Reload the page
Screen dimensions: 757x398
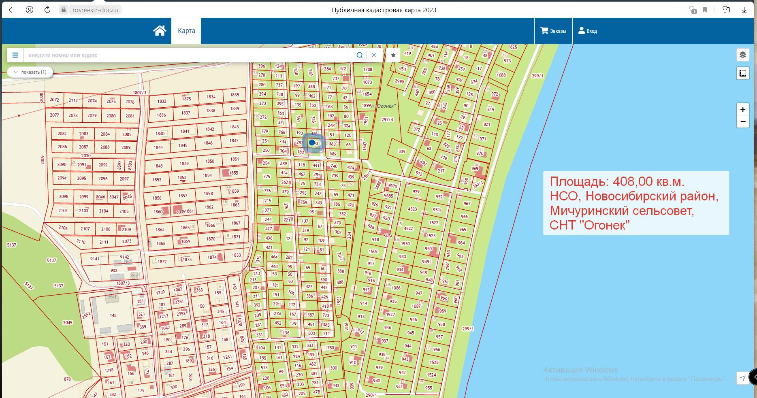pyautogui.click(x=47, y=10)
